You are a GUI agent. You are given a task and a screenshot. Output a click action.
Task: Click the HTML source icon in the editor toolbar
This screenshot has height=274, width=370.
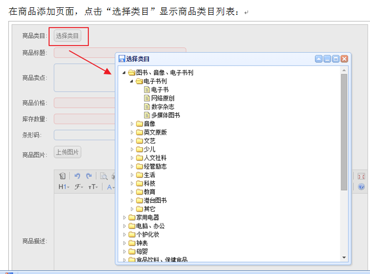[x=62, y=176]
